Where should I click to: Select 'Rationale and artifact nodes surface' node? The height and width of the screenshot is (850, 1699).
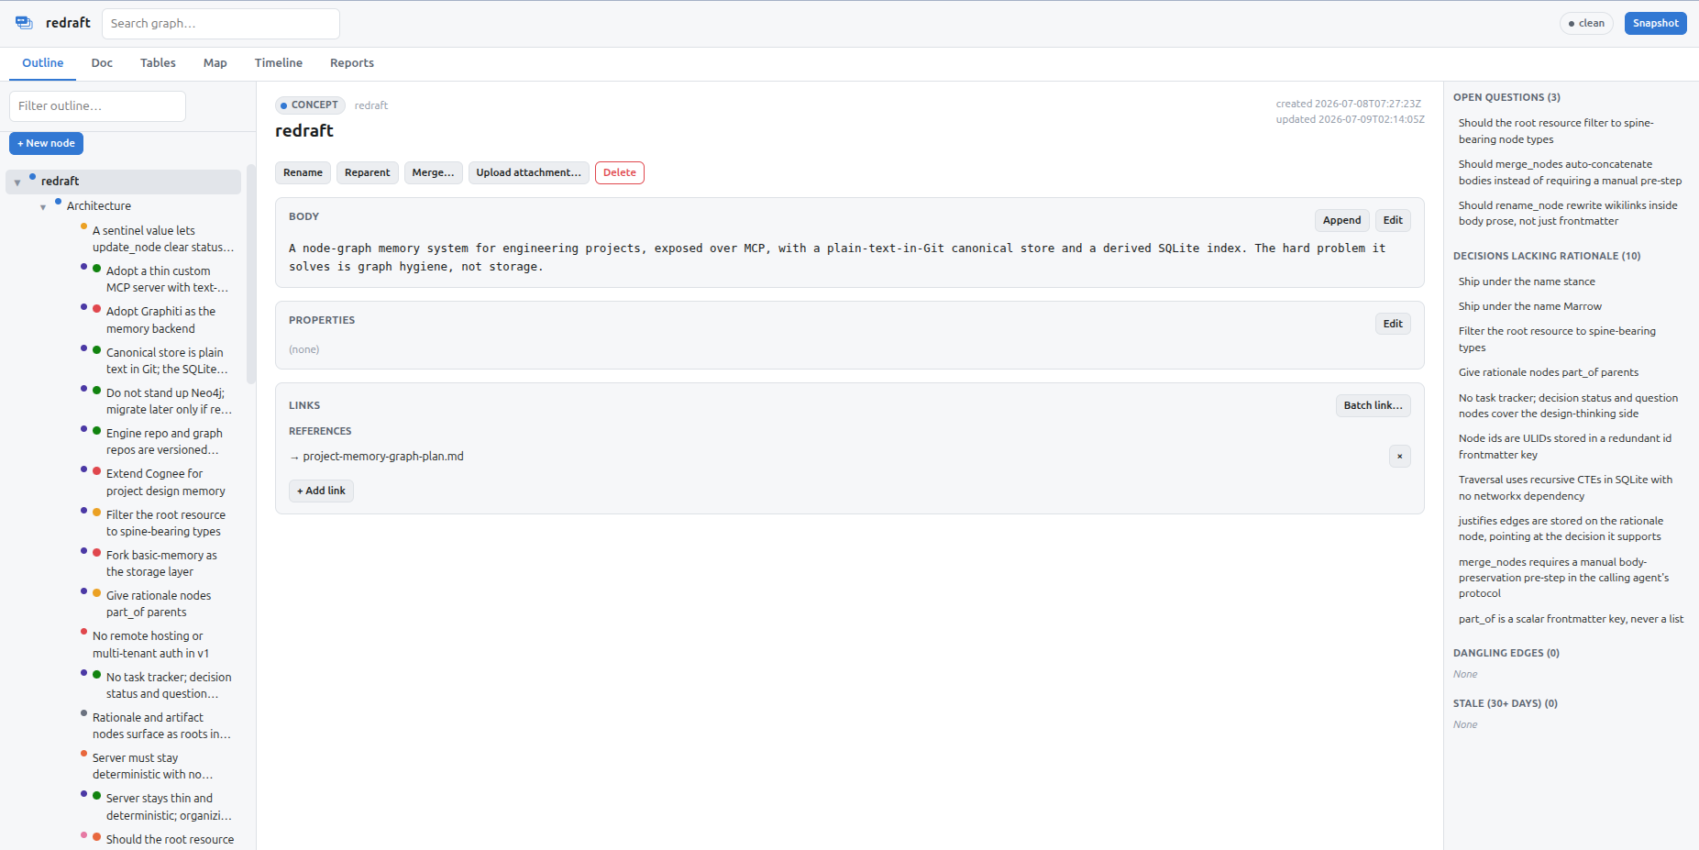click(161, 726)
